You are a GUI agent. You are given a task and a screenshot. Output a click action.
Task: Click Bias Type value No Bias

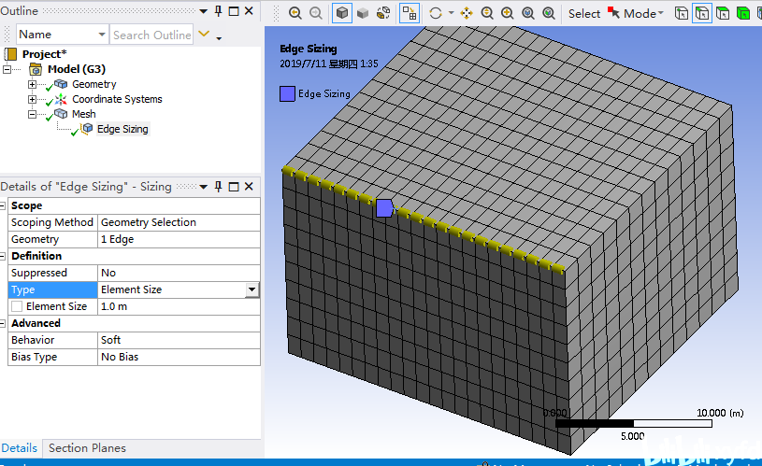point(179,358)
